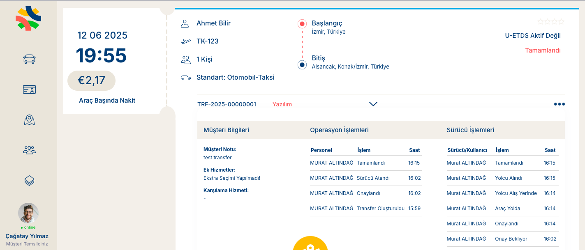Click the TRF-2025-00000001 transfer number
Screen dimensions: 585x250
(227, 104)
